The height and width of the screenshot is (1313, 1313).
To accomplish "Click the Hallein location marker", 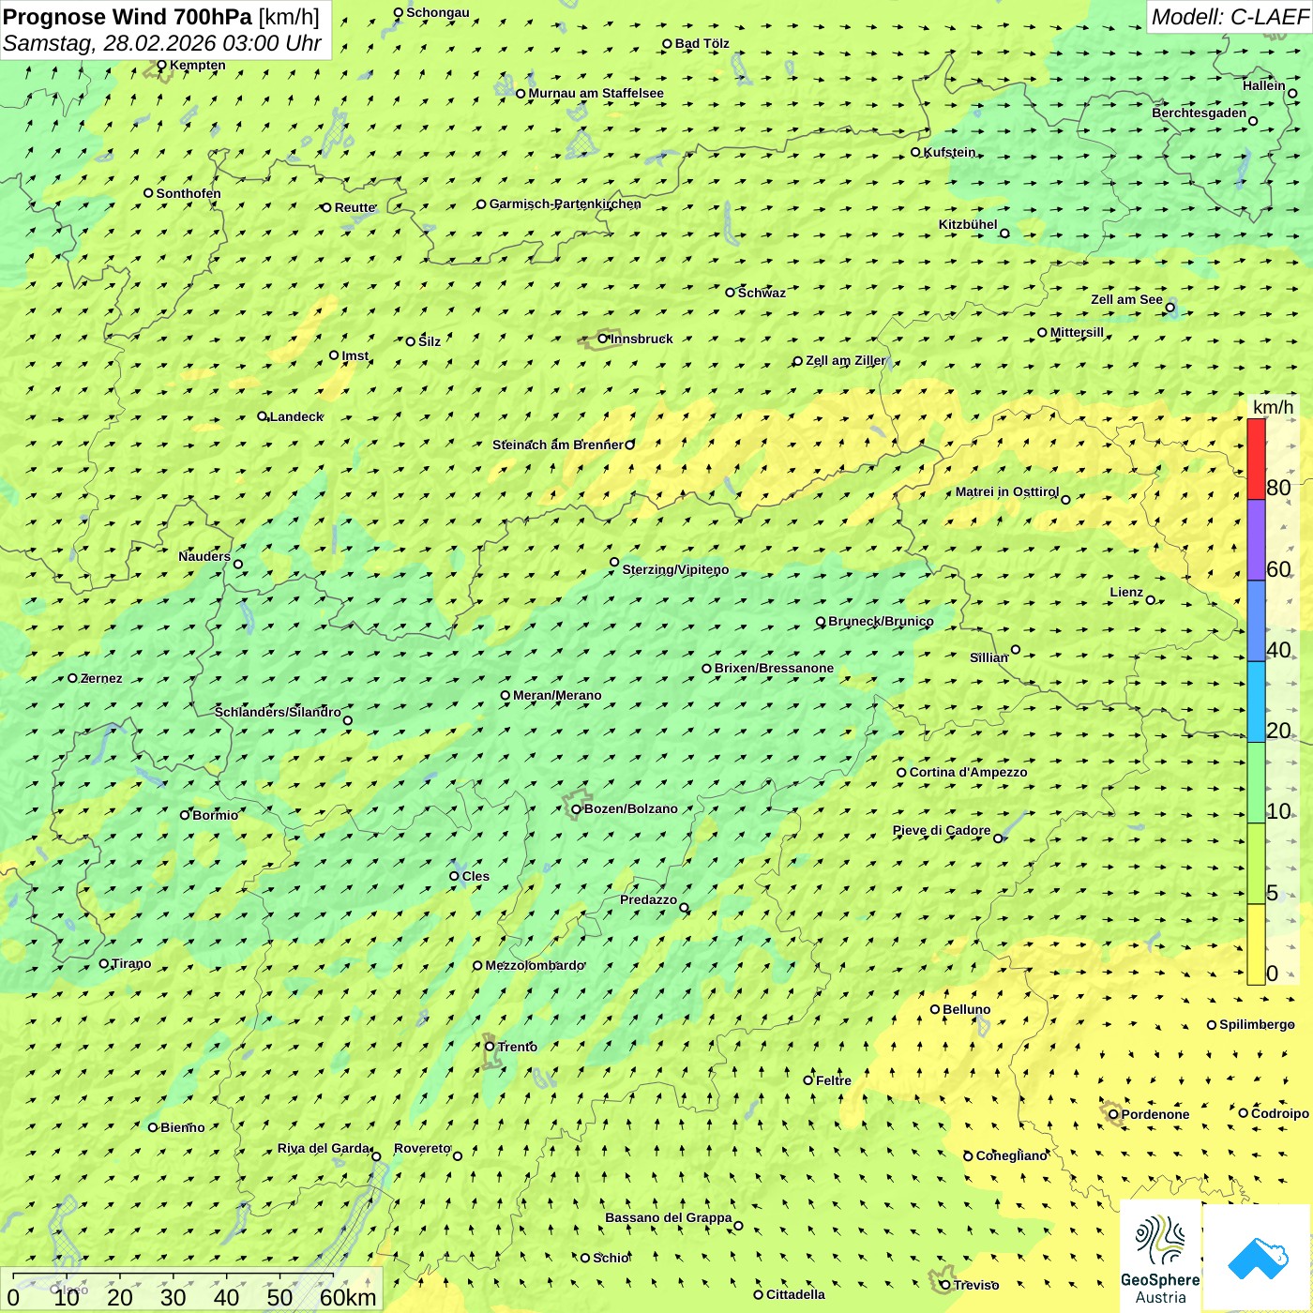I will 1292,94.
